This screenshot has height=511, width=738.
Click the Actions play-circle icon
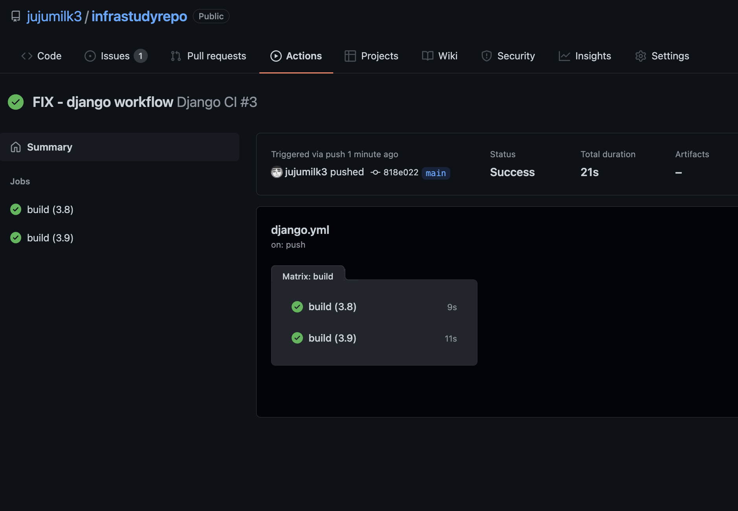click(276, 56)
